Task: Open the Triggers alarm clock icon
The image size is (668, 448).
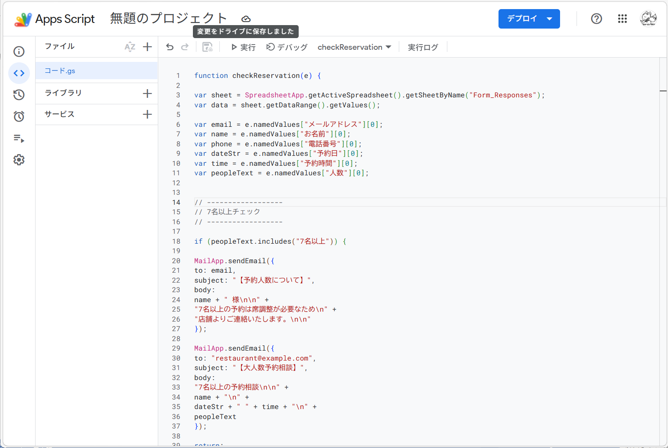Action: pyautogui.click(x=19, y=116)
